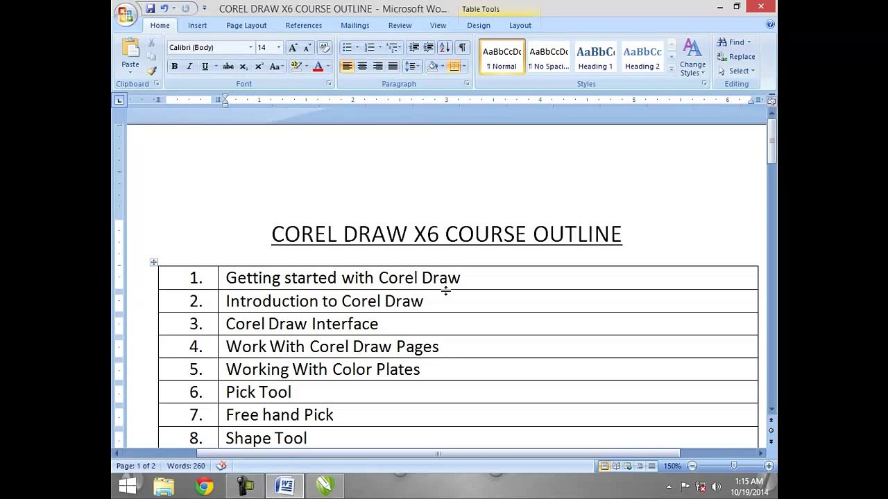The height and width of the screenshot is (499, 888).
Task: Open the Numbering dropdown arrow
Action: (380, 47)
